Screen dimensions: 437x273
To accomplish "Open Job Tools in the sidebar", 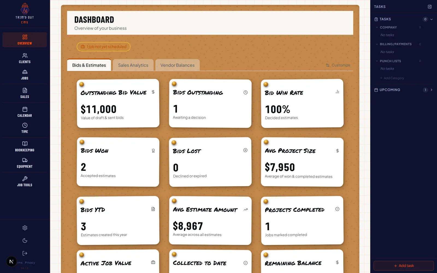I will [25, 182].
